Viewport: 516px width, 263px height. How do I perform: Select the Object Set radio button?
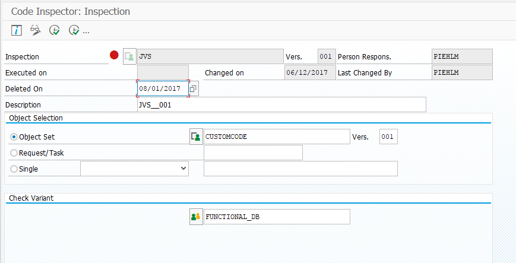tap(14, 137)
